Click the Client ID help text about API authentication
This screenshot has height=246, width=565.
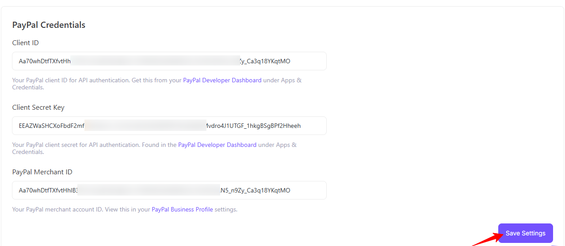97,81
